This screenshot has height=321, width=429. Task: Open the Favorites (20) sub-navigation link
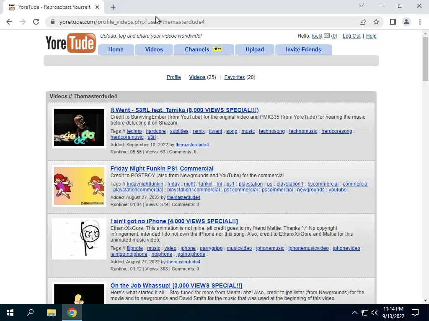click(x=235, y=77)
